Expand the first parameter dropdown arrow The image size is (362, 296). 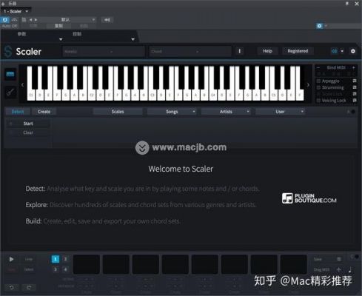pyautogui.click(x=61, y=39)
